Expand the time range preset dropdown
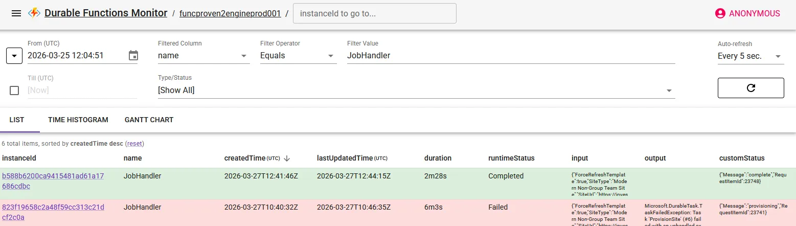The image size is (796, 226). click(x=14, y=56)
